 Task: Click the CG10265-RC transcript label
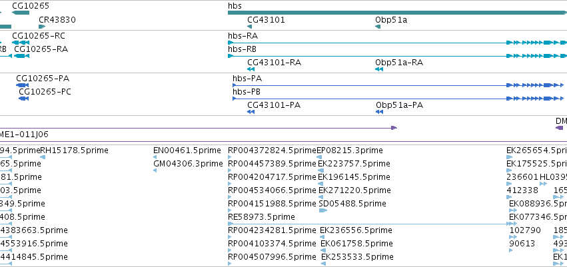coord(39,36)
